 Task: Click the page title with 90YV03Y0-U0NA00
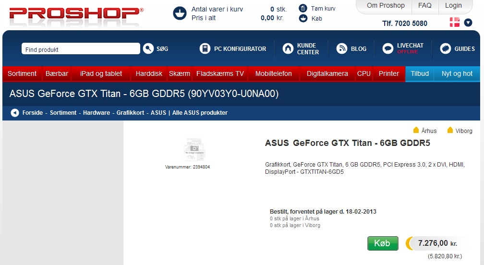tap(144, 94)
